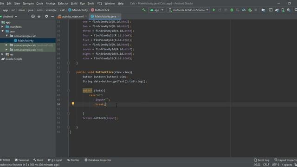
Task: Expand the com.example.calc (androidTest) package
Action: [x=6, y=45]
